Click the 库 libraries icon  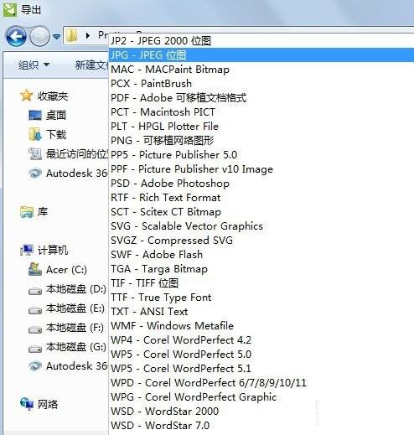pyautogui.click(x=27, y=212)
